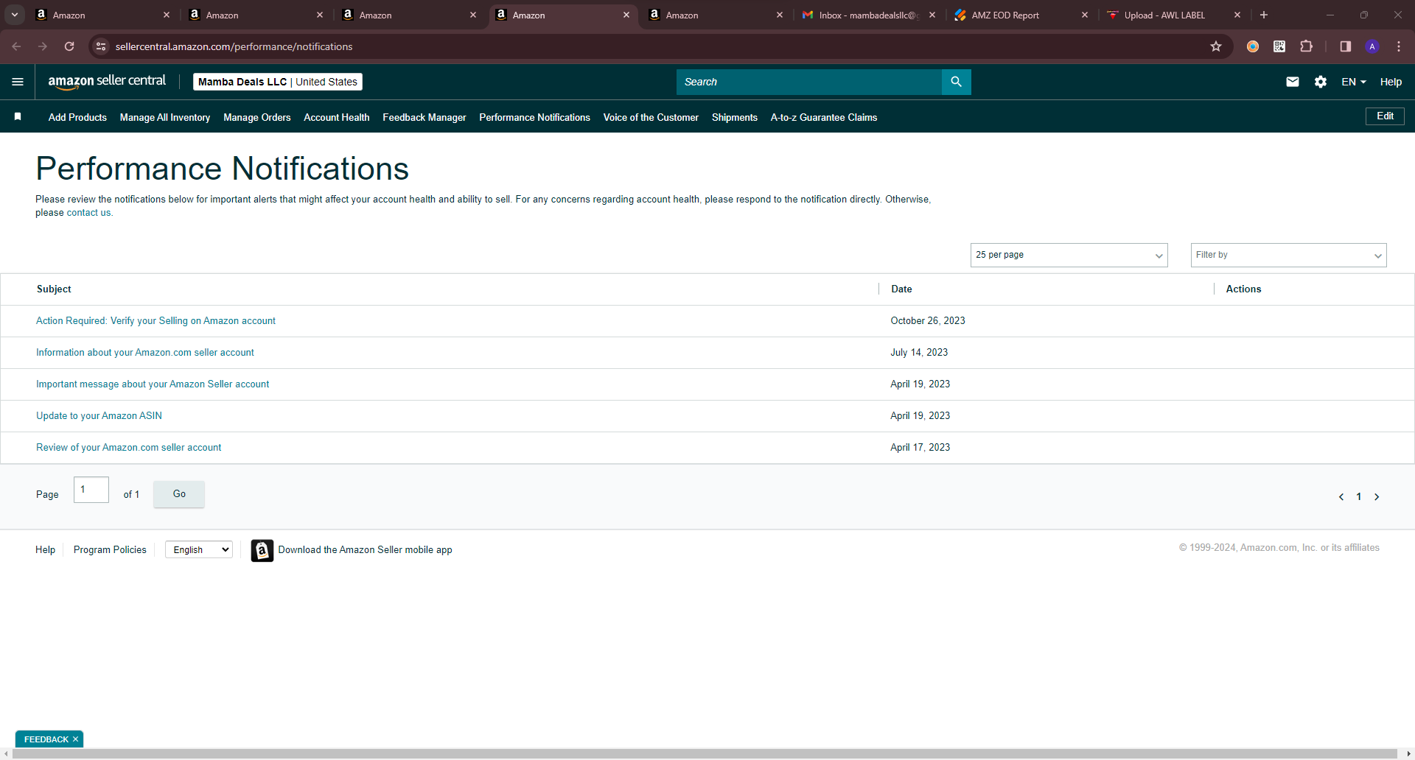Open the tab search dropdown arrow
Image resolution: width=1415 pixels, height=760 pixels.
pos(15,15)
